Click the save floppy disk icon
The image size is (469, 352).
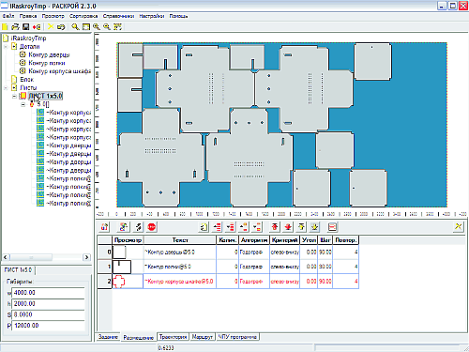point(26,27)
